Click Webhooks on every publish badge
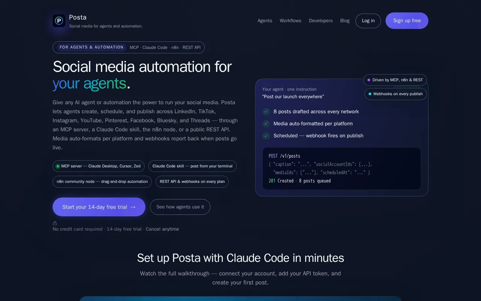Viewport: 481px width, 301px height. tap(396, 94)
